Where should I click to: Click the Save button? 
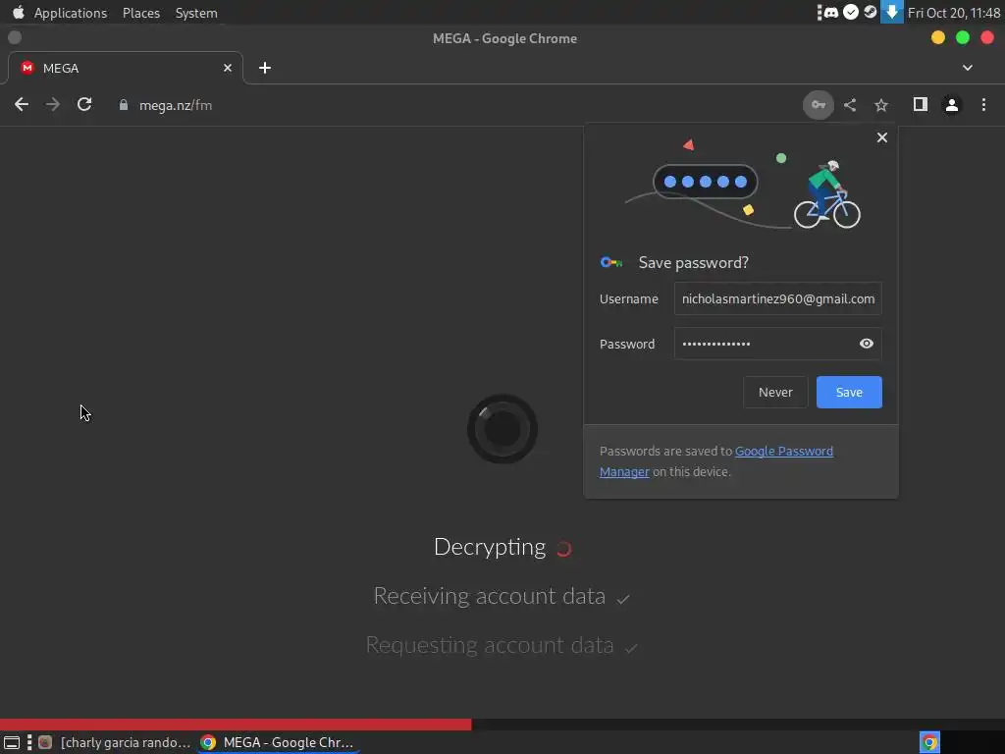coord(849,392)
